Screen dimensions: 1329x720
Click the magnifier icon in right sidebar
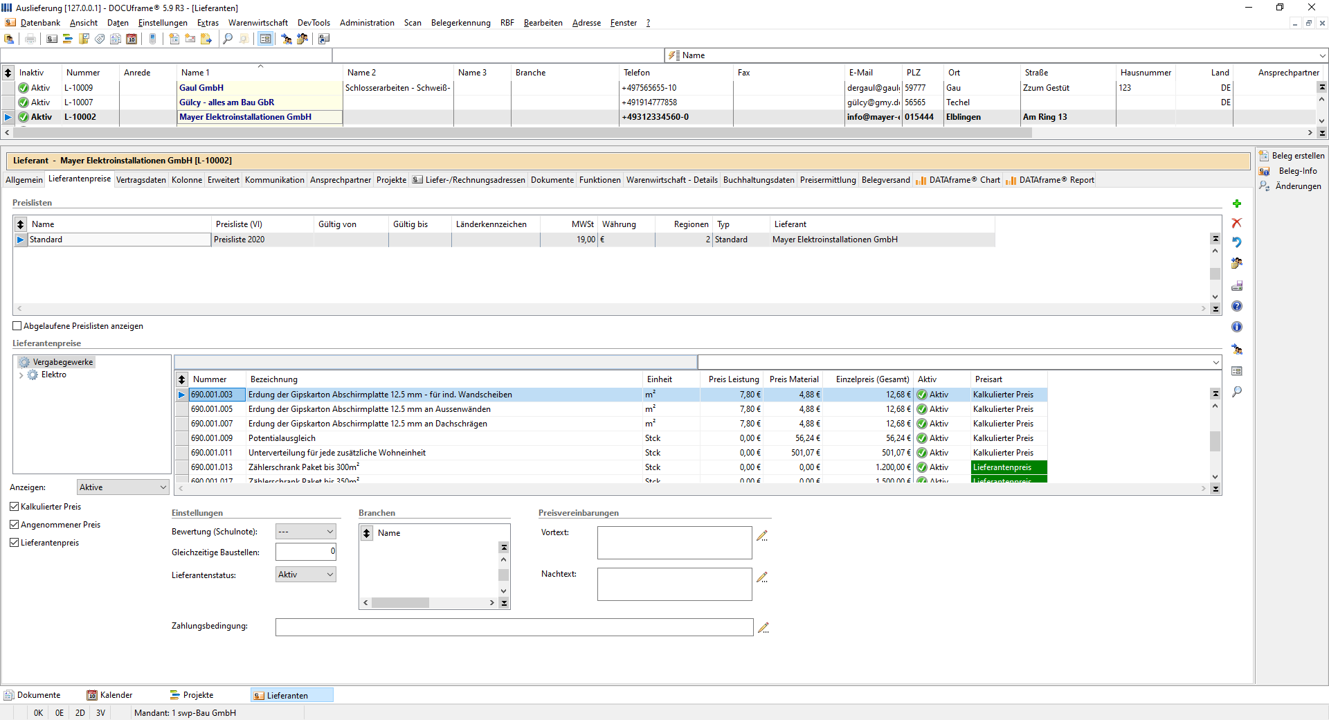pyautogui.click(x=1237, y=392)
